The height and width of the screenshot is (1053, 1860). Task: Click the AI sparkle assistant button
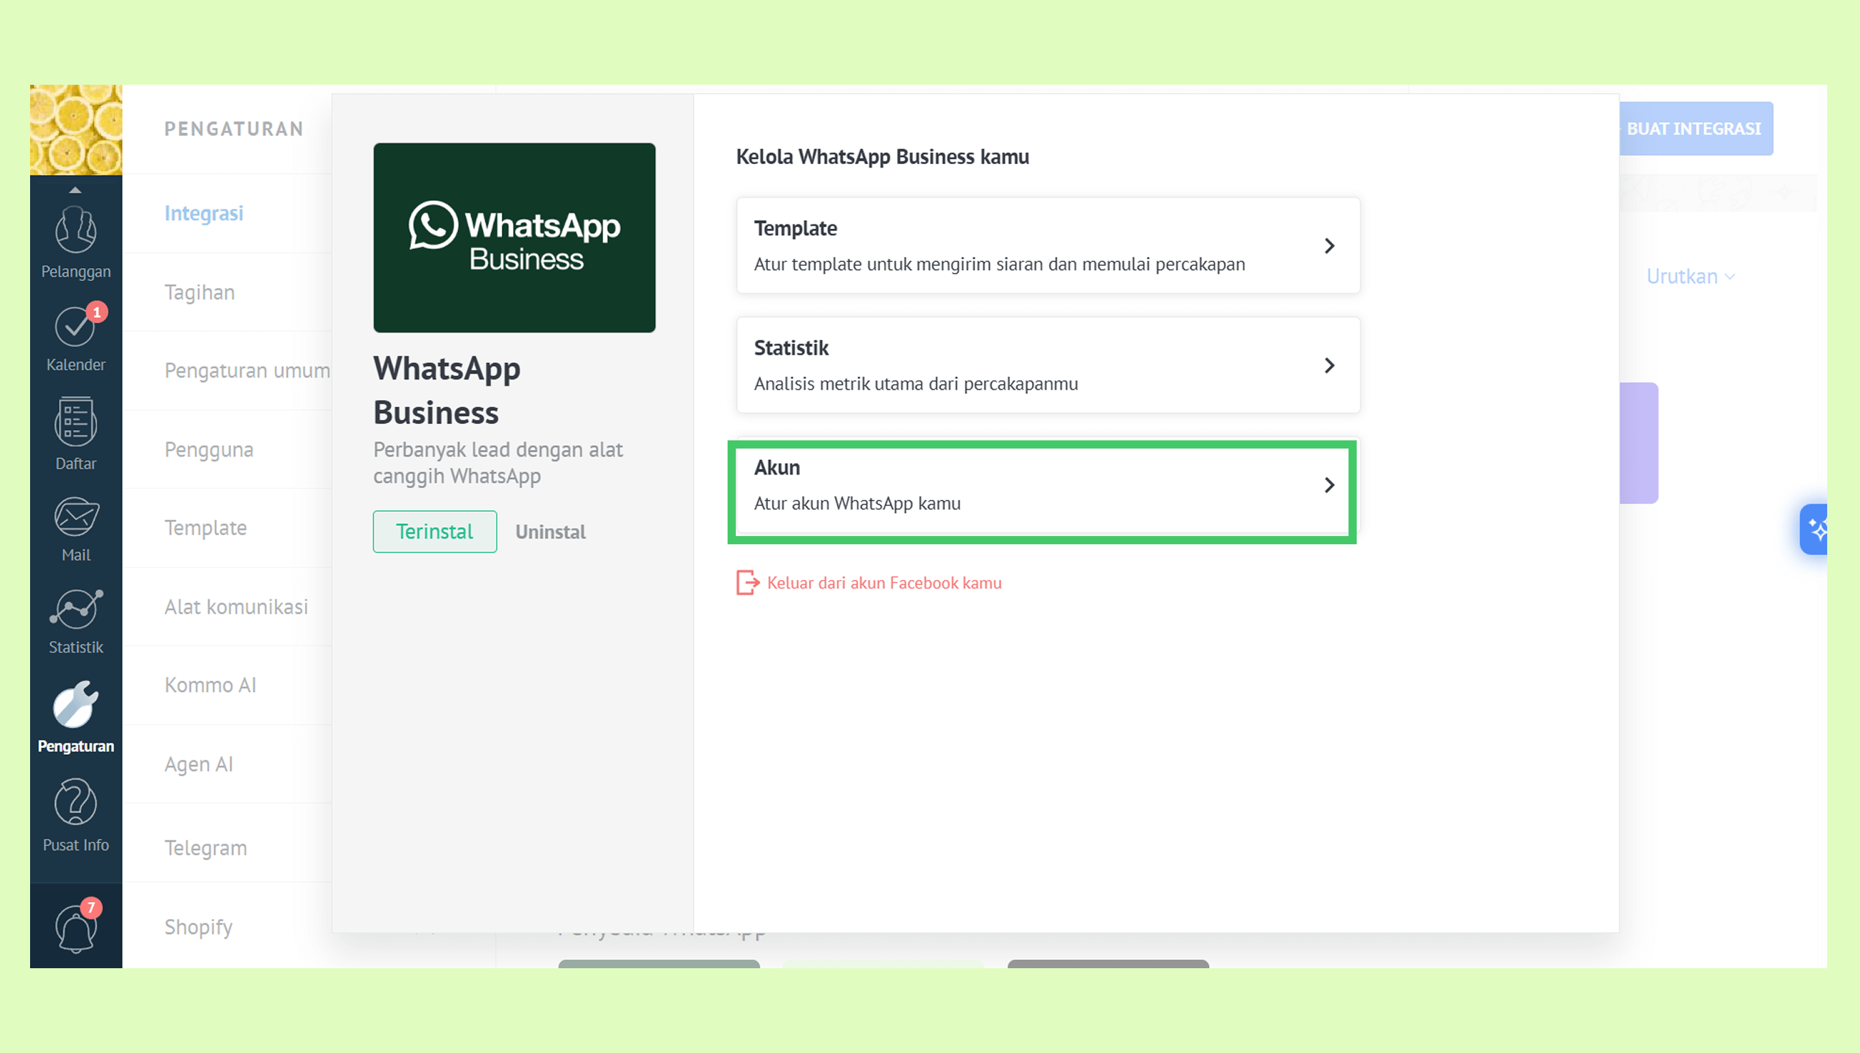1814,529
